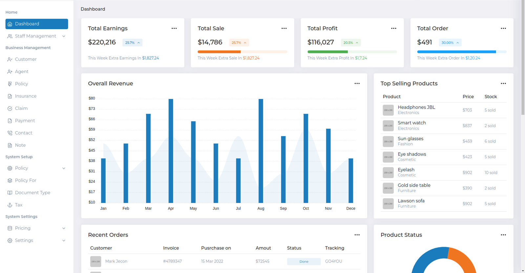The width and height of the screenshot is (525, 273).
Task: Click the Customer icon in sidebar
Action: pyautogui.click(x=10, y=59)
